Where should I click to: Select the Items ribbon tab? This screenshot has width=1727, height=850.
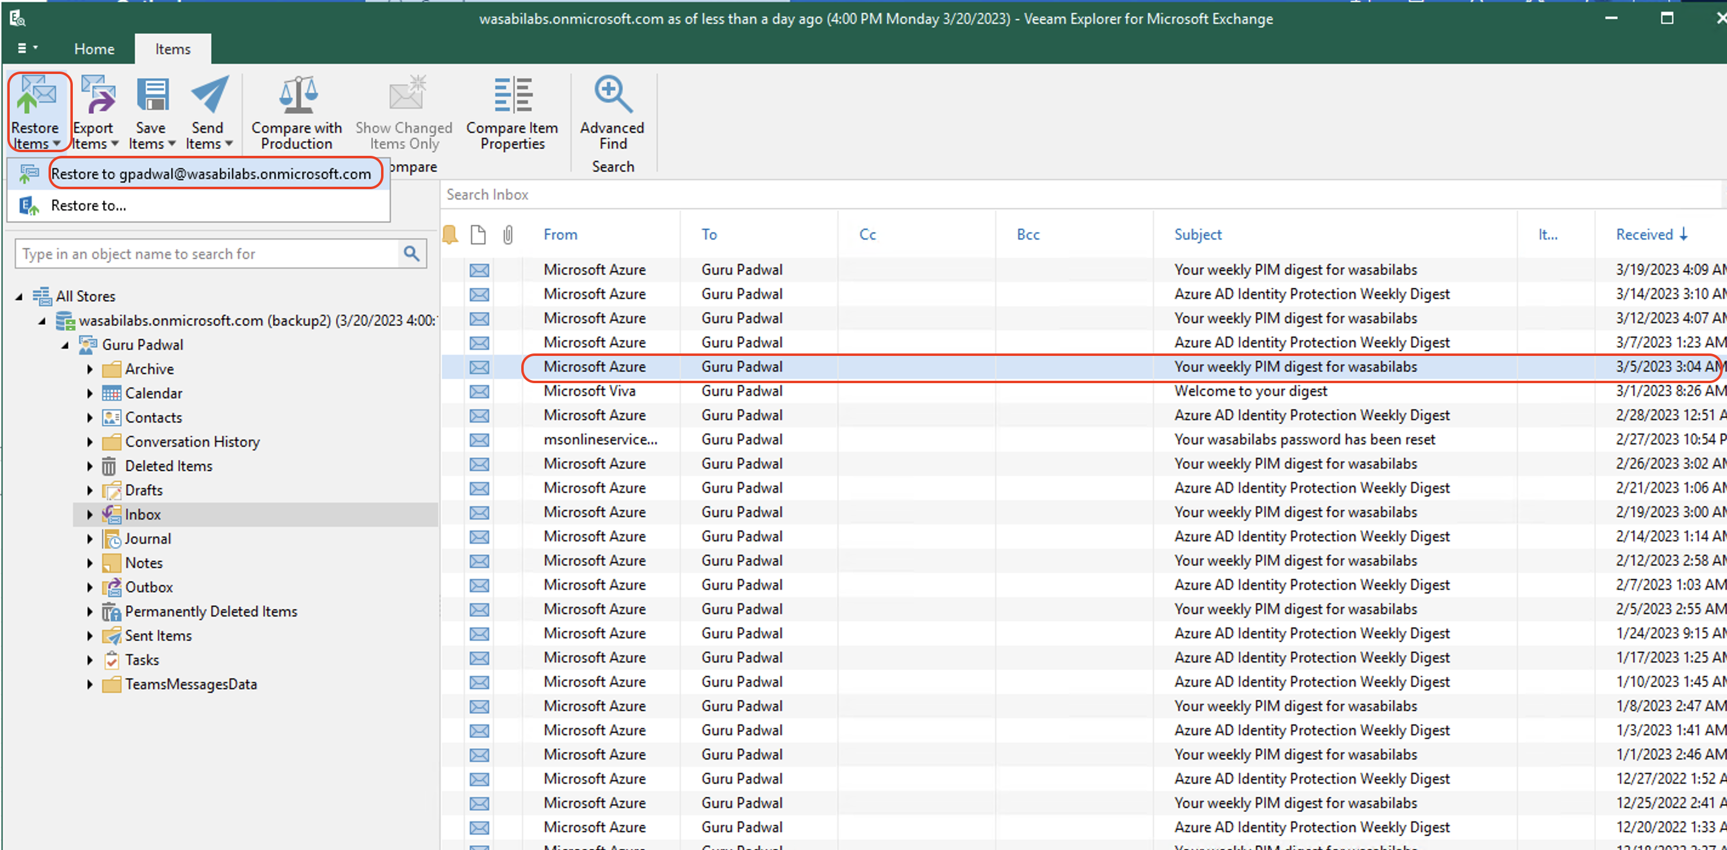pyautogui.click(x=173, y=49)
